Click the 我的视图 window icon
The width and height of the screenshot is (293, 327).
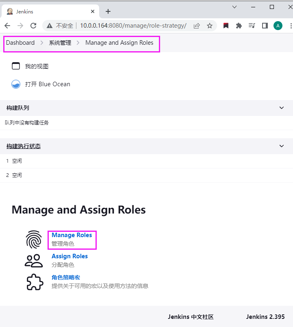(16, 66)
